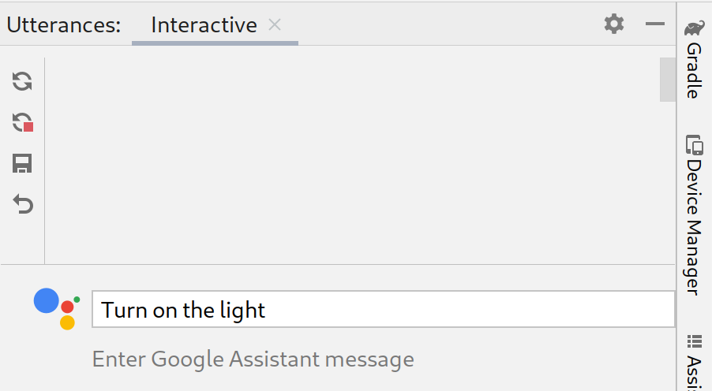Hide the Utterances panel with minus icon

tap(655, 24)
